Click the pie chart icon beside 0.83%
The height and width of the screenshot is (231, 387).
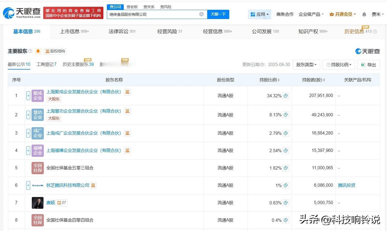(286, 203)
